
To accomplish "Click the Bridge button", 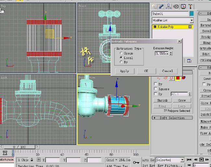I will click(205, 37).
